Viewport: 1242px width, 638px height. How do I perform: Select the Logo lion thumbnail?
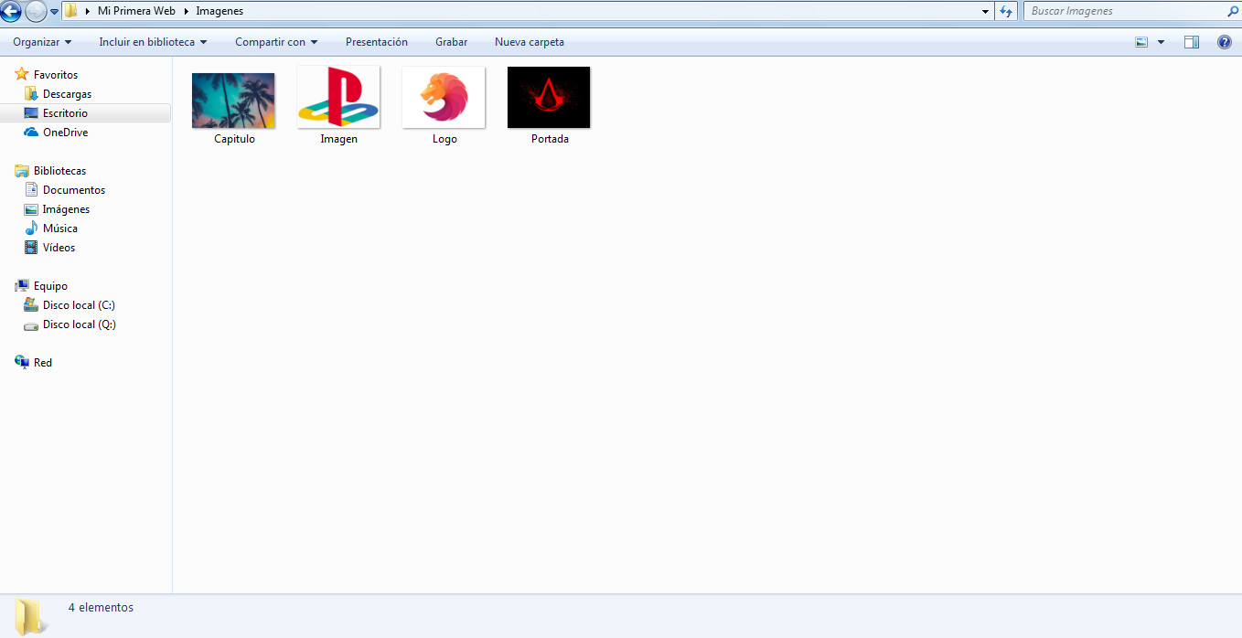point(444,97)
